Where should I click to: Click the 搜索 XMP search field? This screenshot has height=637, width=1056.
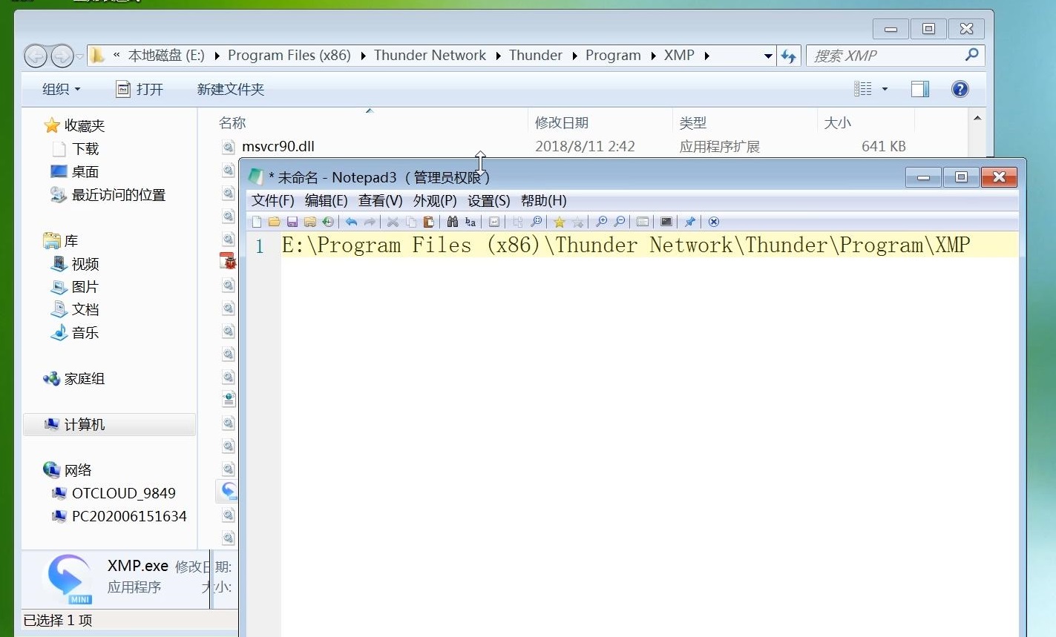tap(896, 56)
